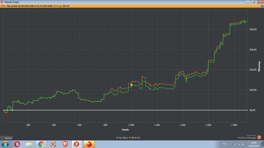264x148 pixels.
Task: Open the eye icon app in taskbar
Action: pos(53,144)
